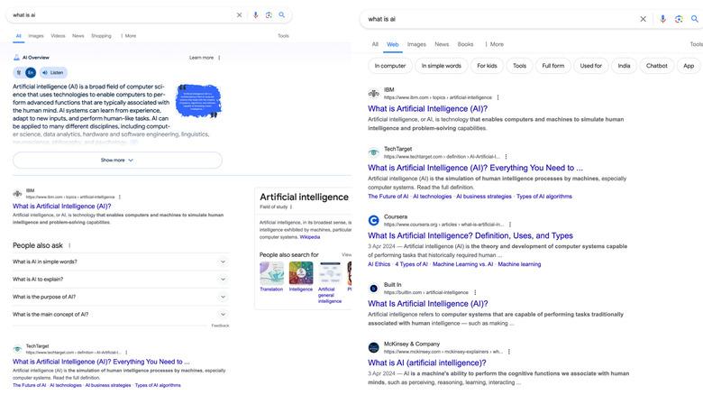The width and height of the screenshot is (703, 395).
Task: Open three-dot menu beside left TechTarget URL
Action: (x=126, y=353)
